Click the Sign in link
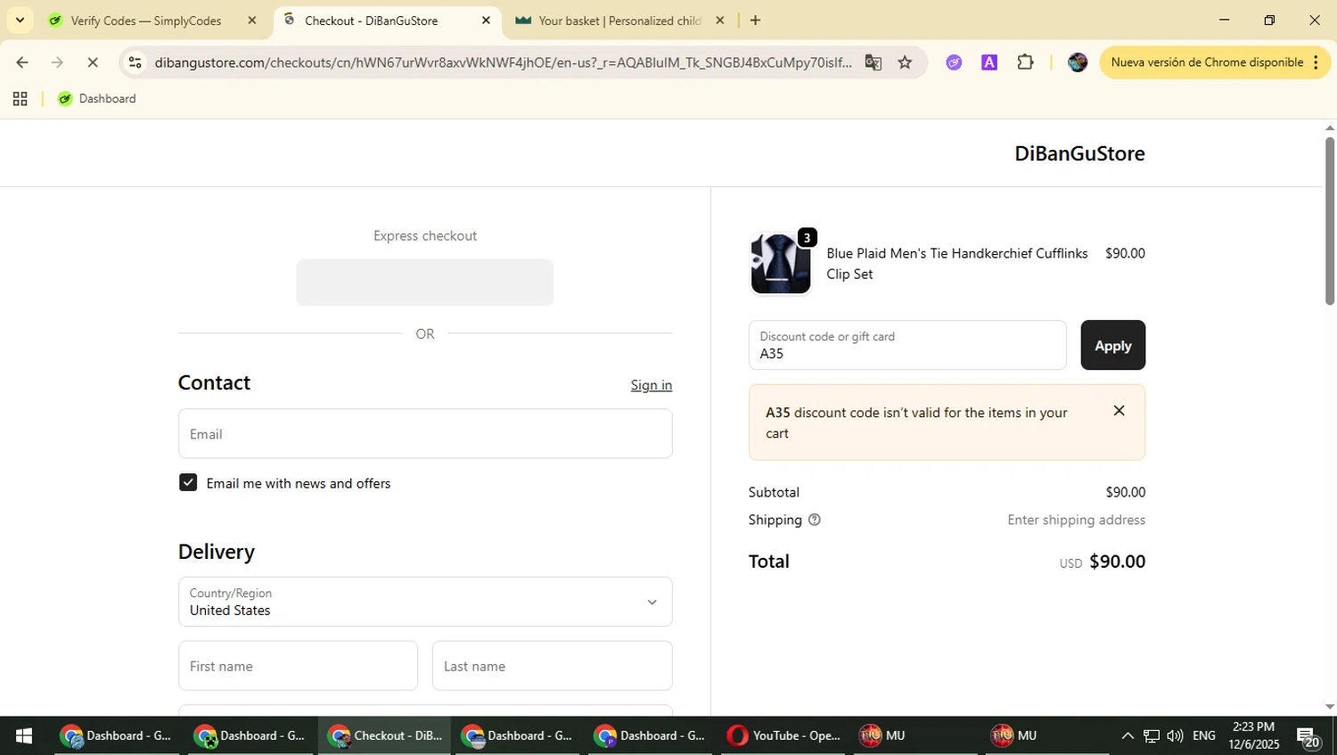Screen dimensions: 1337x755 point(652,385)
